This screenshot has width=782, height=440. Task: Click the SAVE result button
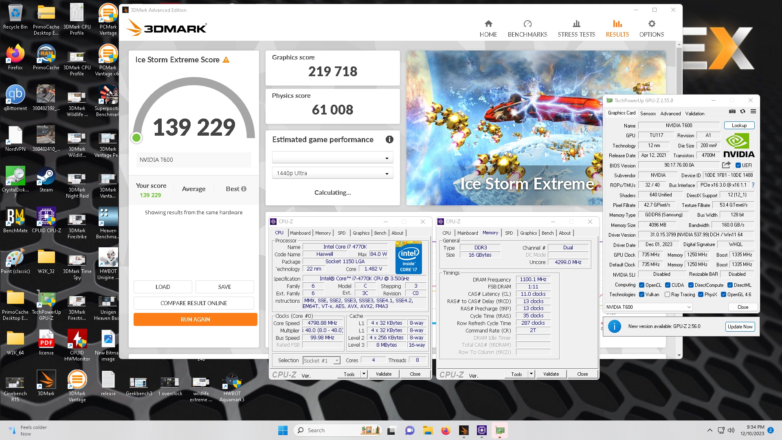(225, 287)
